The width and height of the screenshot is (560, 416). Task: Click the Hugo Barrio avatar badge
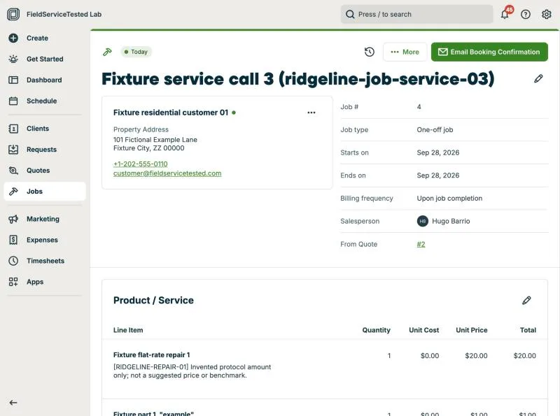[x=423, y=221]
